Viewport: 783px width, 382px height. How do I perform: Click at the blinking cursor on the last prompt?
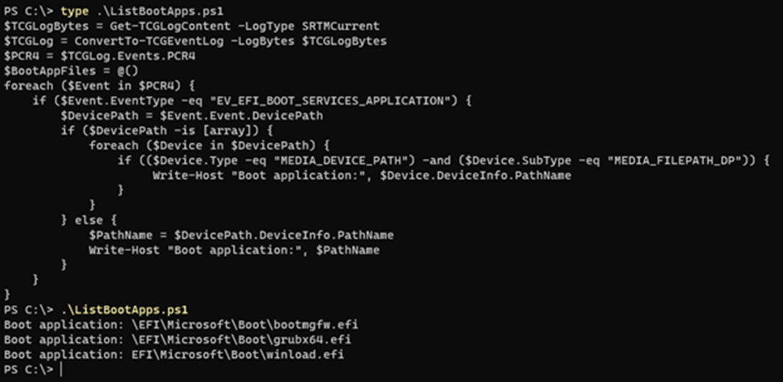tap(61, 369)
